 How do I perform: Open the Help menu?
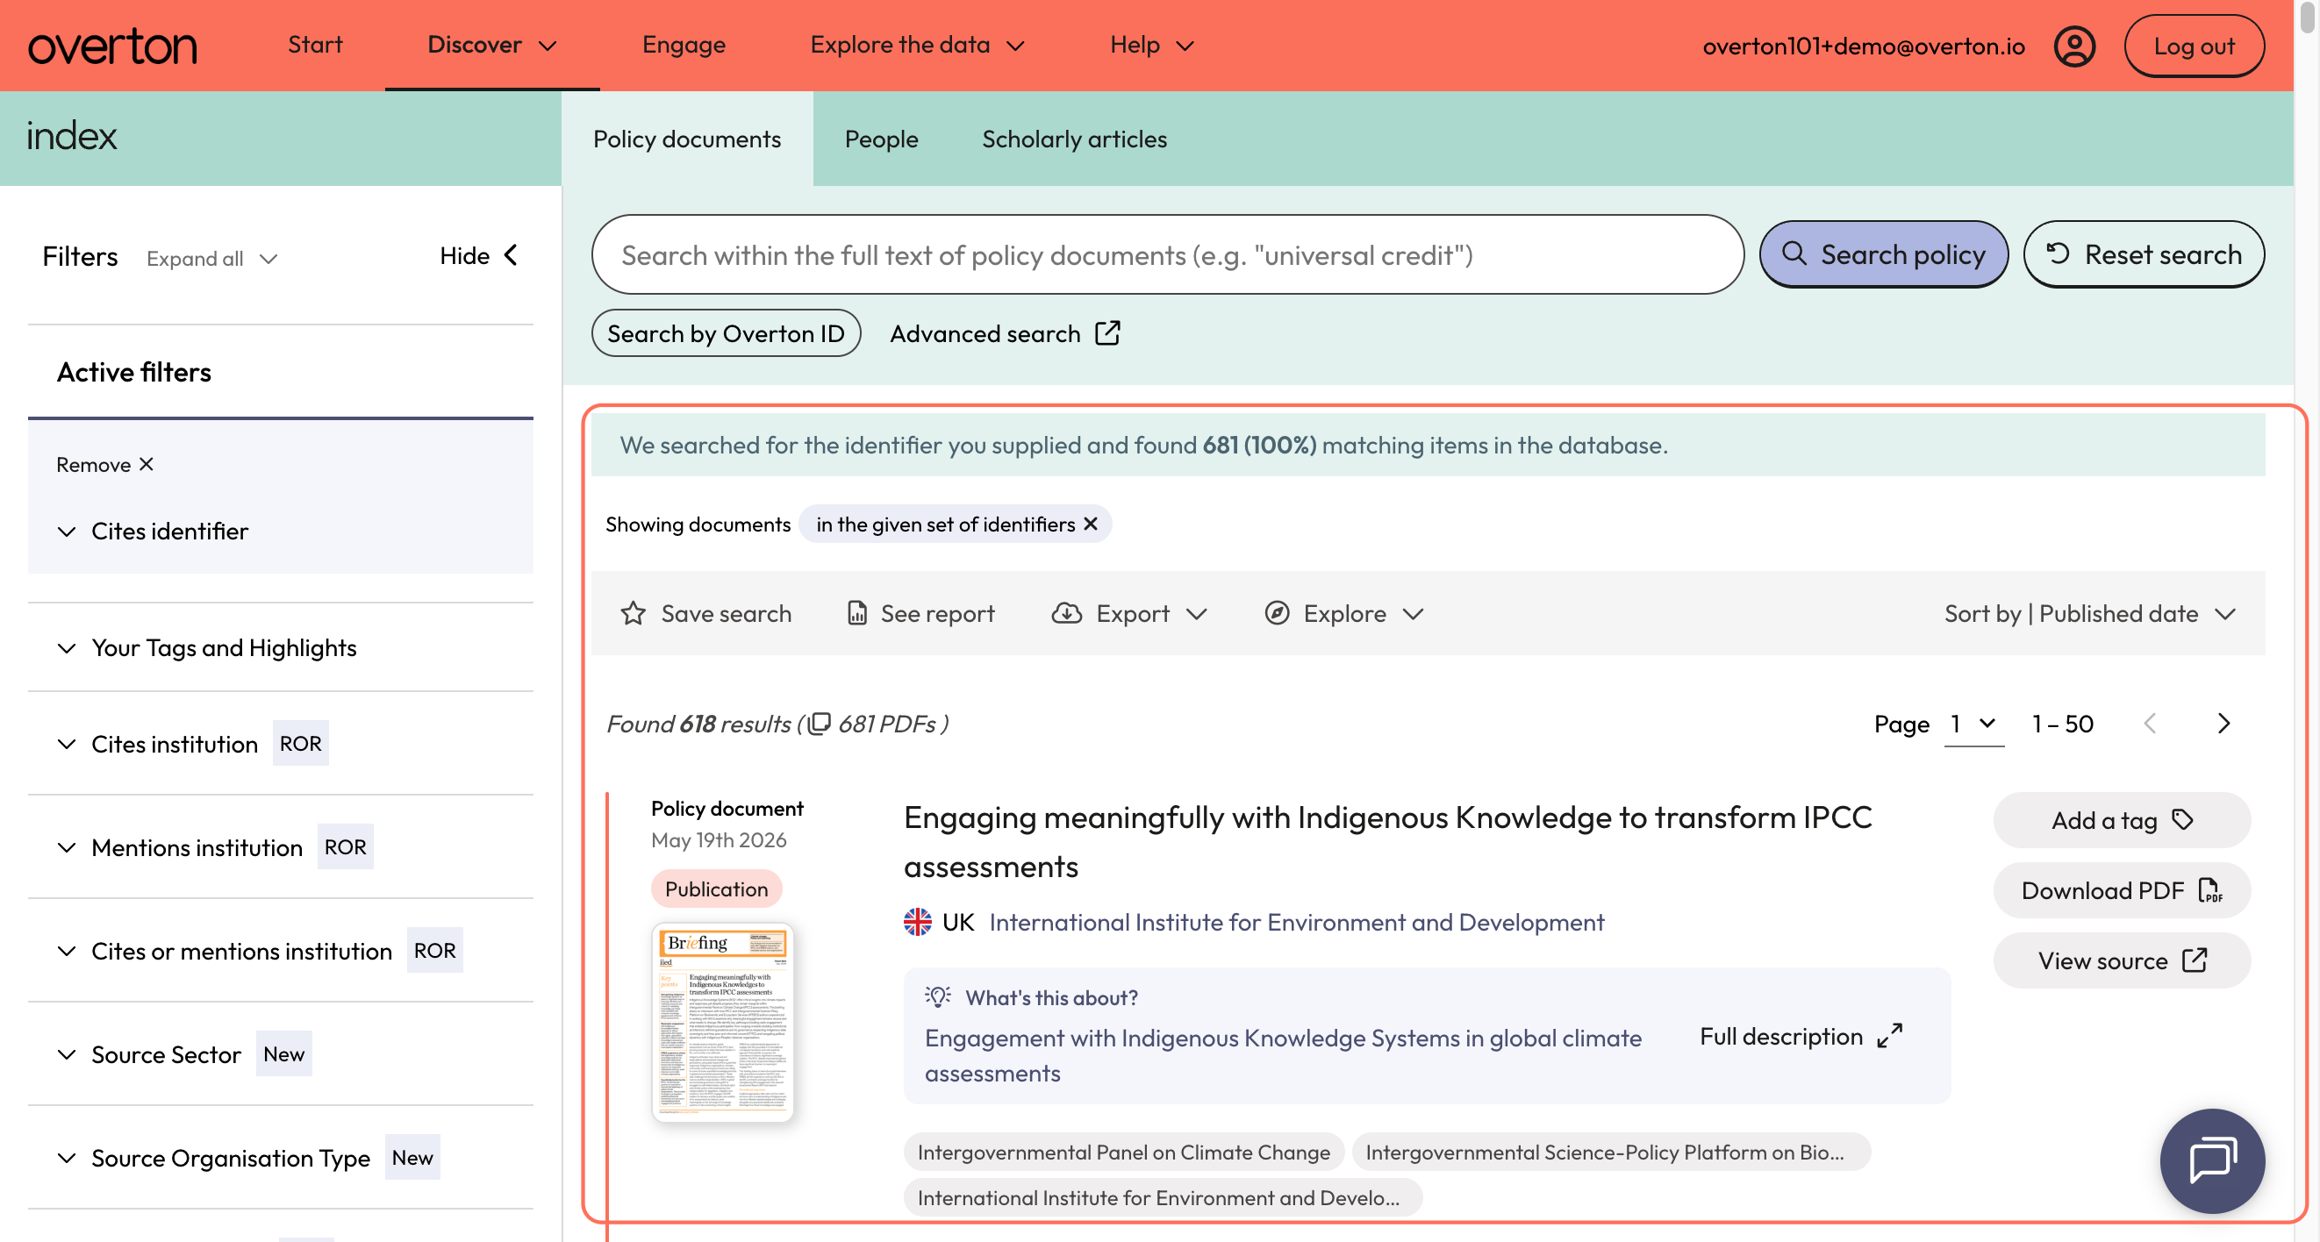(1152, 45)
